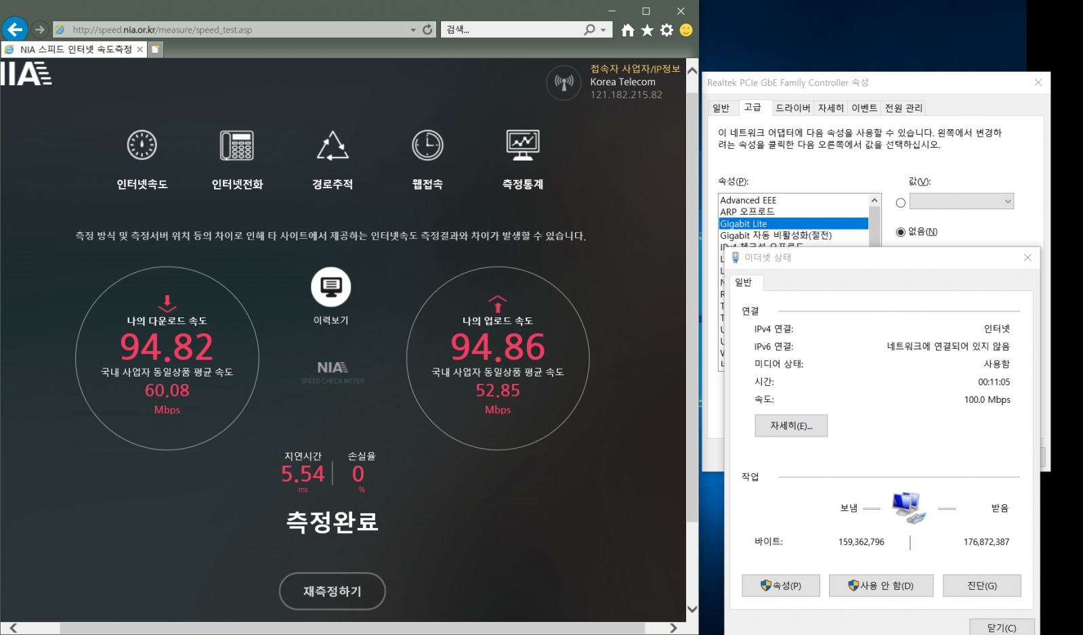The image size is (1083, 635).
Task: Click the 진단(G) diagnose button
Action: point(982,586)
